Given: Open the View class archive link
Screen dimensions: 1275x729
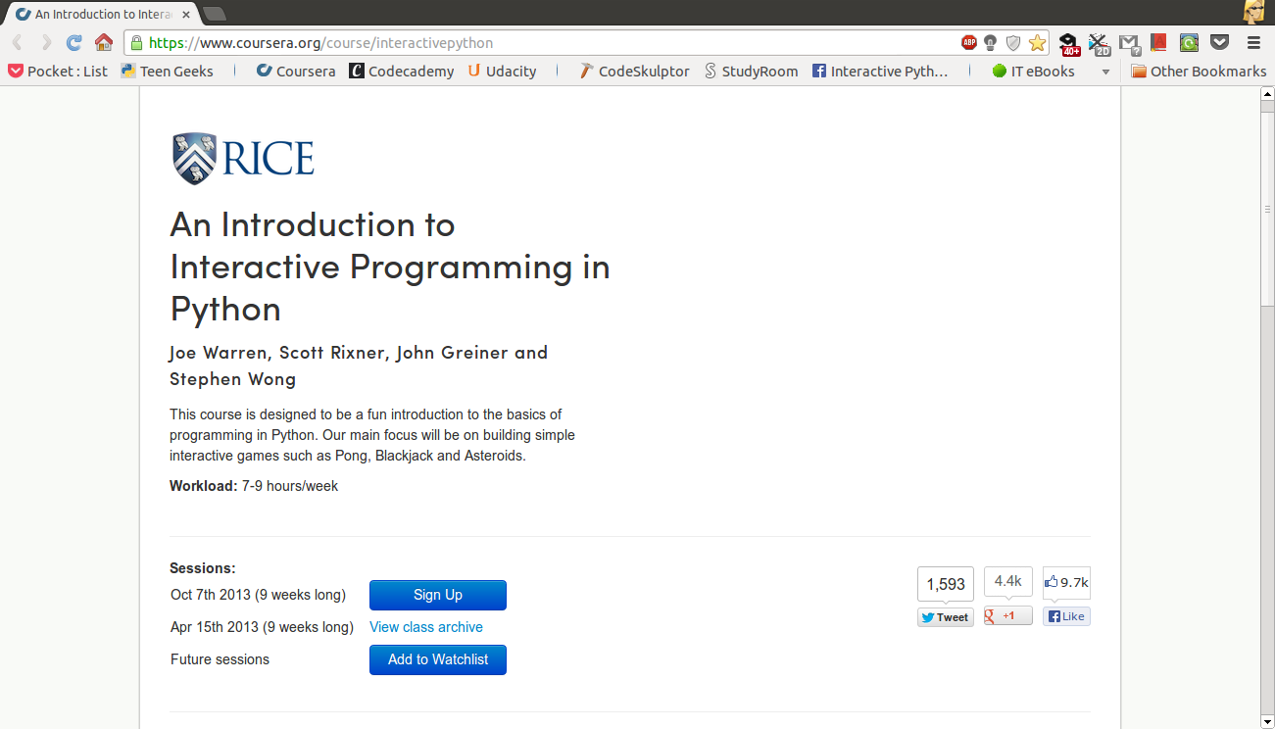Looking at the screenshot, I should (x=426, y=627).
